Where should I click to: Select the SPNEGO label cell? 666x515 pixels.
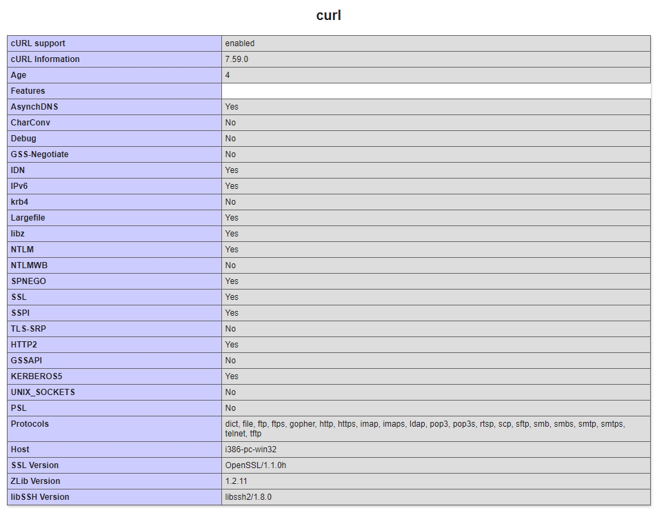coord(114,281)
